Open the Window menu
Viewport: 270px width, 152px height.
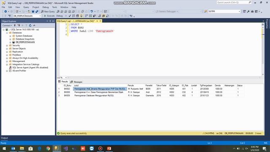[x=64, y=7]
